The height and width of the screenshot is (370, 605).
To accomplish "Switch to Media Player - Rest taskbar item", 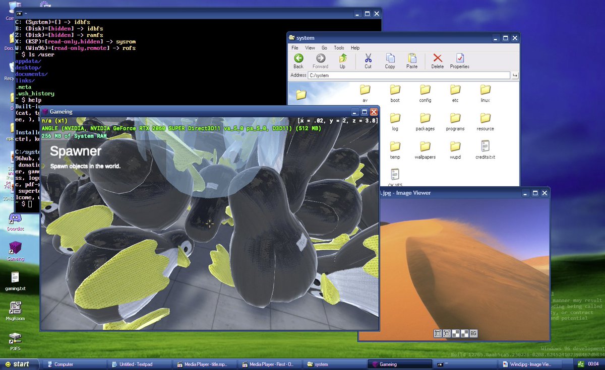I will click(x=270, y=364).
